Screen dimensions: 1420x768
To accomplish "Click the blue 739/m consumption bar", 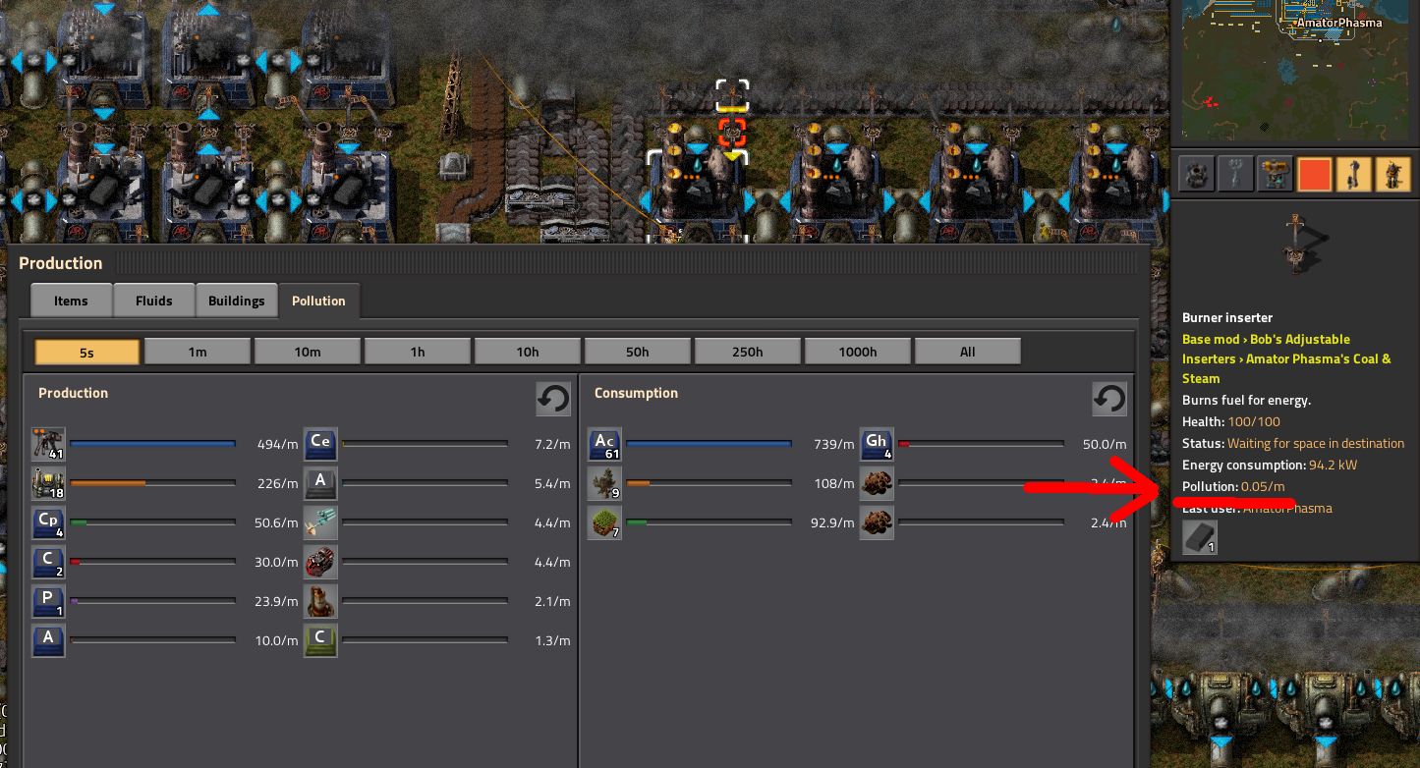I will 709,444.
